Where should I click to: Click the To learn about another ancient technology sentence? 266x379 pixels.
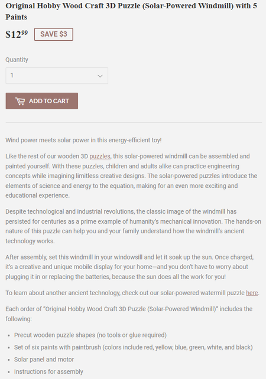coord(132,293)
